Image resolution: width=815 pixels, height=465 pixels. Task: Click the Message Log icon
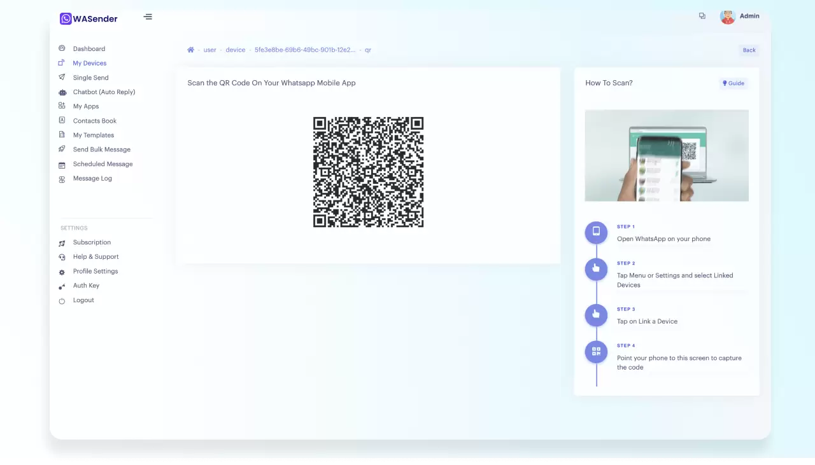pos(62,179)
